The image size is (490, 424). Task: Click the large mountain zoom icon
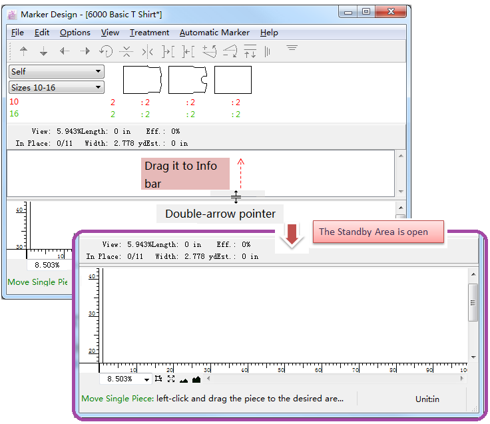pyautogui.click(x=196, y=379)
